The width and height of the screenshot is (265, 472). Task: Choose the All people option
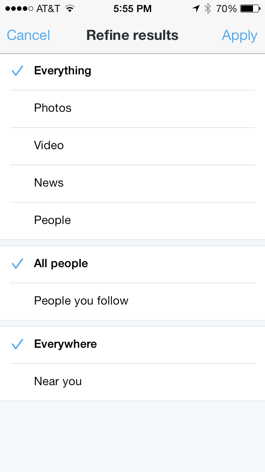[61, 263]
